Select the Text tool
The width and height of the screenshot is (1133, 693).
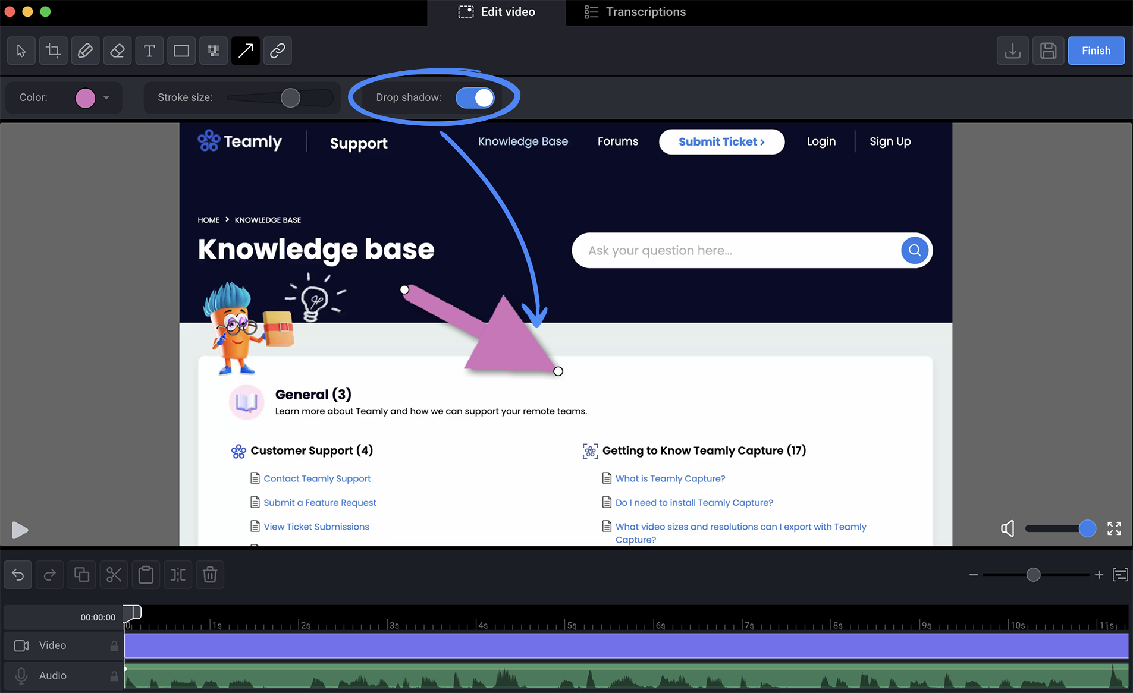tap(149, 51)
